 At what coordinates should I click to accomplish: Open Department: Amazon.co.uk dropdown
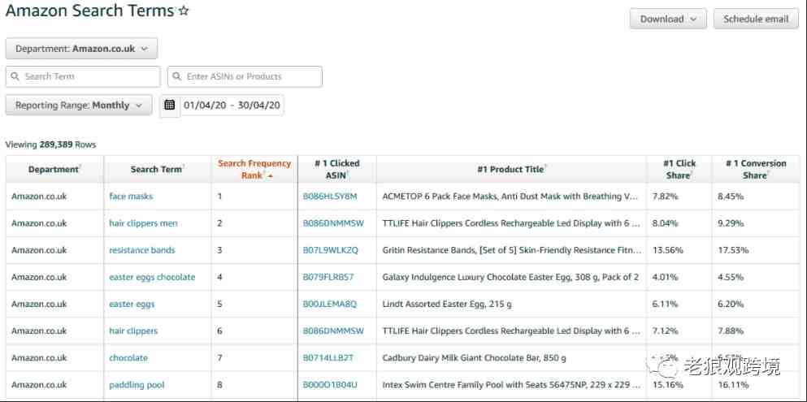click(x=81, y=49)
